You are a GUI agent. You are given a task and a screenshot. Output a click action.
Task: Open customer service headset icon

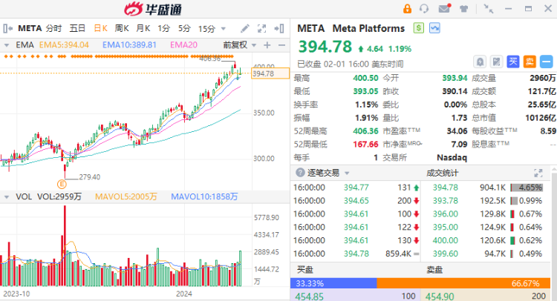point(424,8)
